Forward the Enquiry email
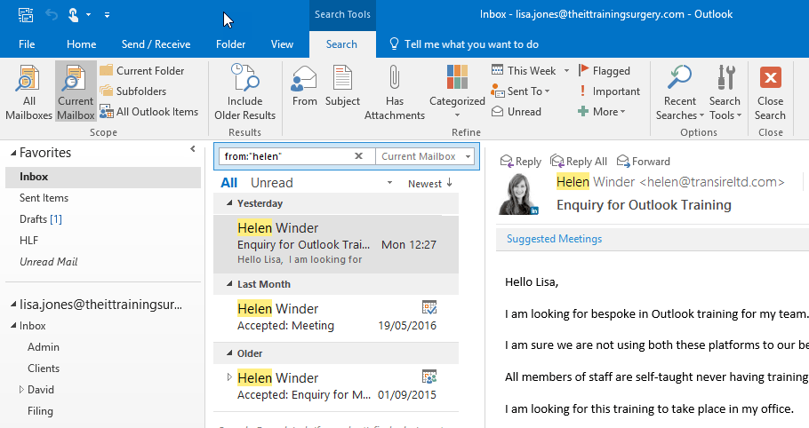The height and width of the screenshot is (428, 809). [x=644, y=162]
